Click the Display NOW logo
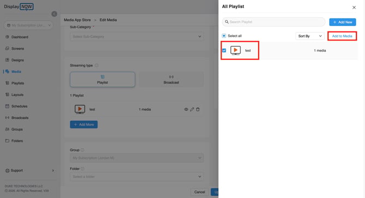This screenshot has height=198, width=365. [19, 7]
